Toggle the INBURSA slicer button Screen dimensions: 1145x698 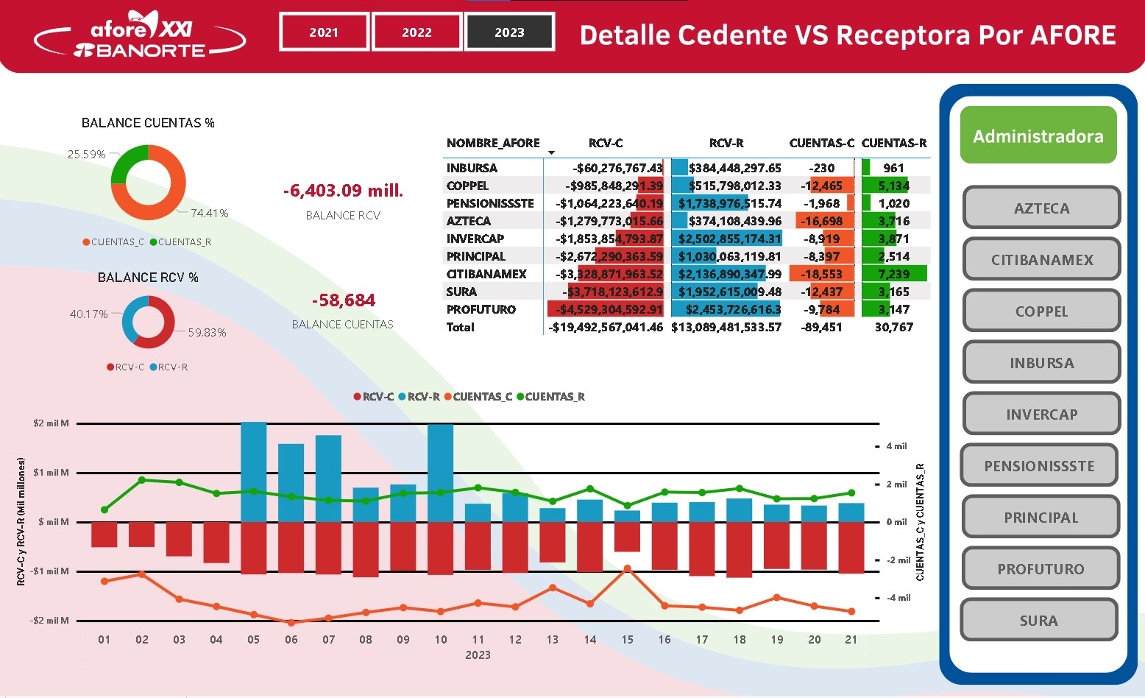coord(1041,363)
